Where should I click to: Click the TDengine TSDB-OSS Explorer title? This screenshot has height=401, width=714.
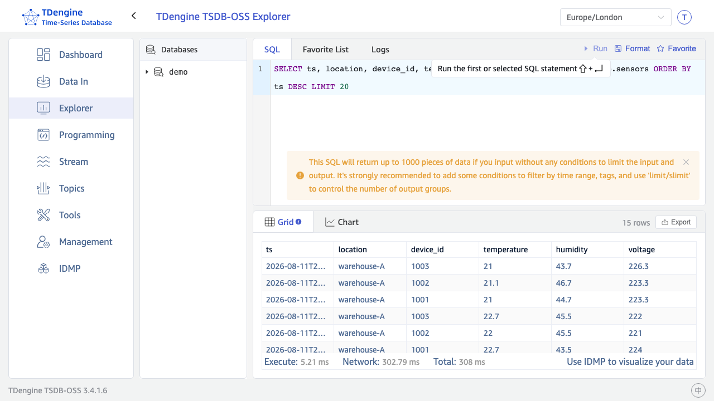coord(223,16)
